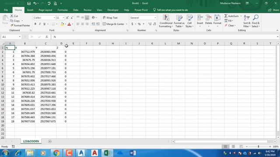280x157 pixels.
Task: Align text center horizontally
Action: coord(83,24)
